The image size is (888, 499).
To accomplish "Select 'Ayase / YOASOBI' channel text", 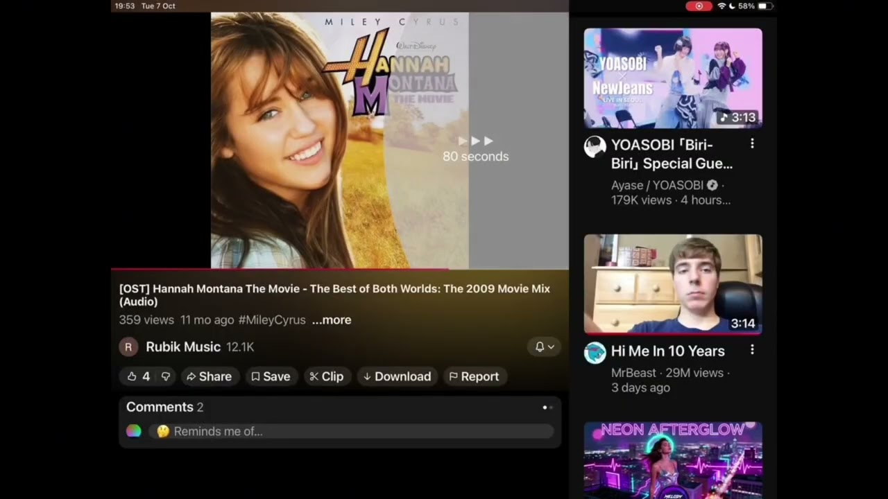I will click(657, 185).
